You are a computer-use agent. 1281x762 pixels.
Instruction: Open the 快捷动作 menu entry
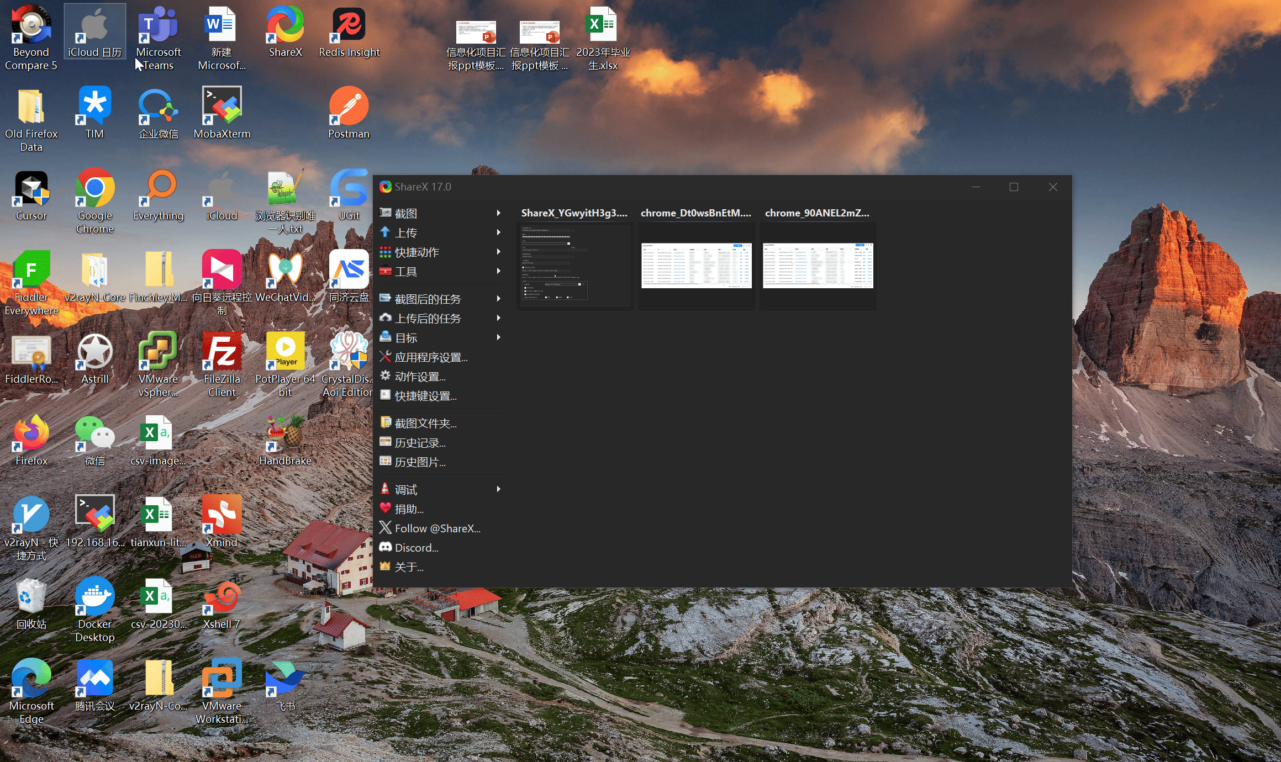440,252
